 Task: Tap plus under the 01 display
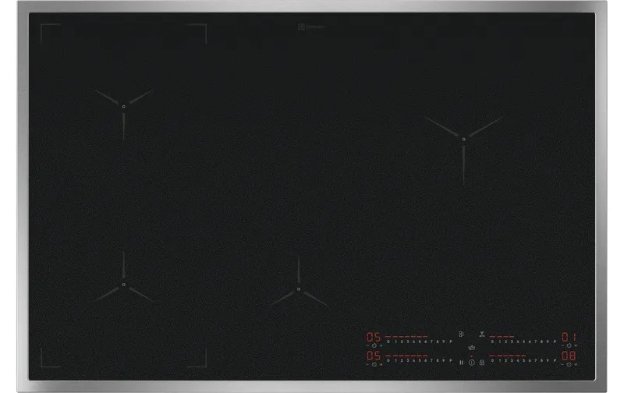pyautogui.click(x=576, y=345)
